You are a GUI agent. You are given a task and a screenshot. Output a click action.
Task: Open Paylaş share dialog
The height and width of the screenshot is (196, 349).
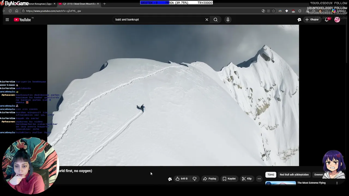[210, 179]
